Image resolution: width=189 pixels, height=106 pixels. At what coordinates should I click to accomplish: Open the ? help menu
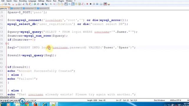click(x=75, y=1)
